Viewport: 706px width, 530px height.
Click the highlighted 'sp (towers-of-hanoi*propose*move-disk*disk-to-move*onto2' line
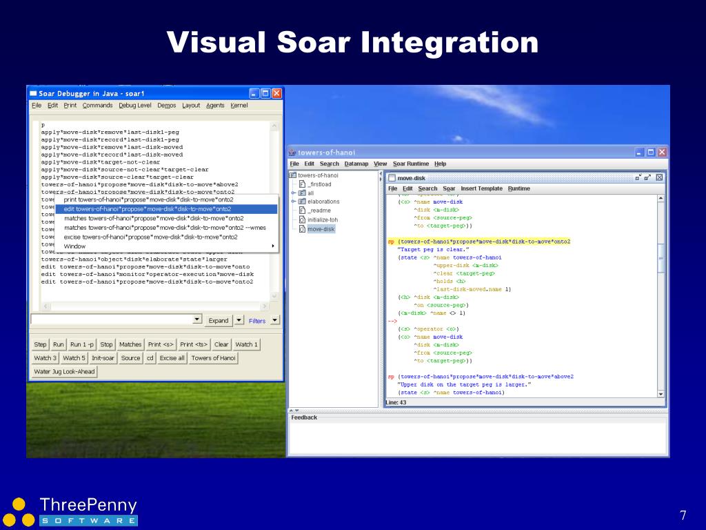[x=479, y=242]
